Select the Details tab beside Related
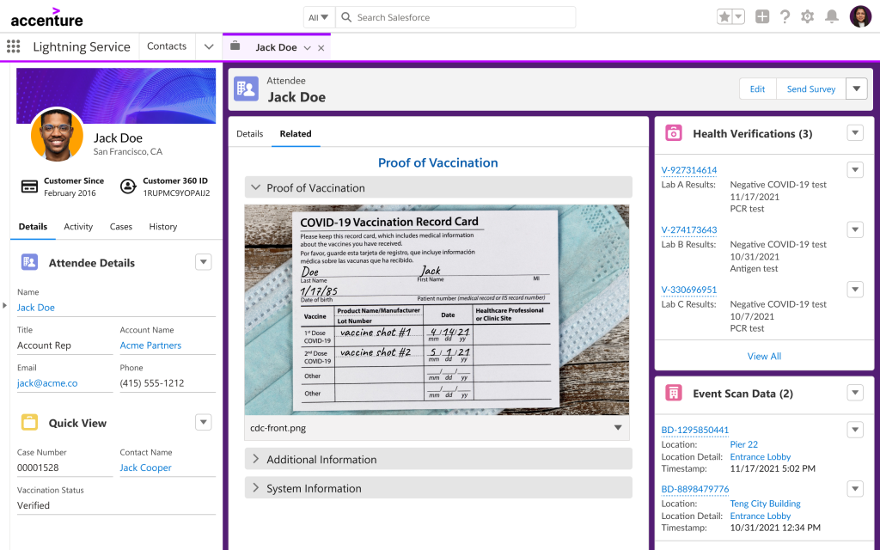 (249, 134)
